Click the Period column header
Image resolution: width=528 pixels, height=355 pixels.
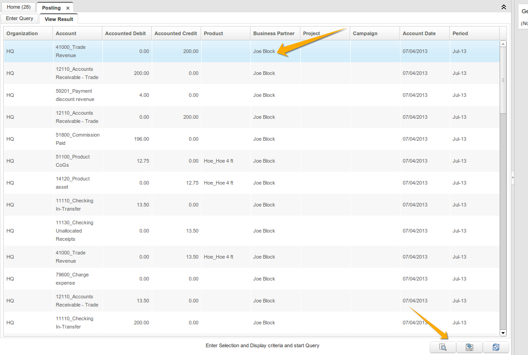pos(460,33)
